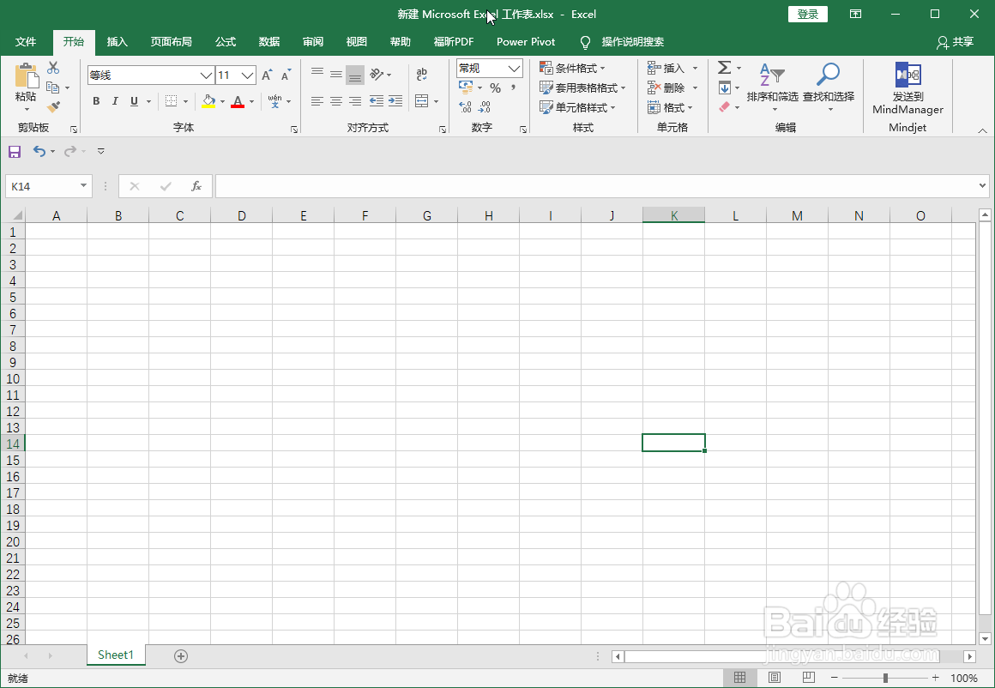This screenshot has width=995, height=688.
Task: Click the Share (共享) button
Action: pyautogui.click(x=955, y=42)
